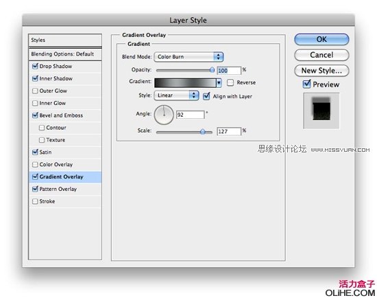Uncheck the Satin checkbox
The height and width of the screenshot is (298, 377).
(x=35, y=152)
